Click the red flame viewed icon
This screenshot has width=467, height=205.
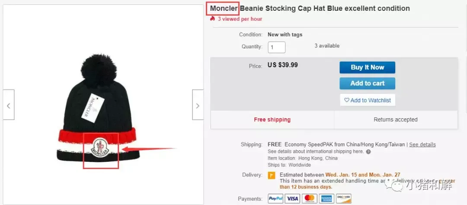pyautogui.click(x=212, y=19)
